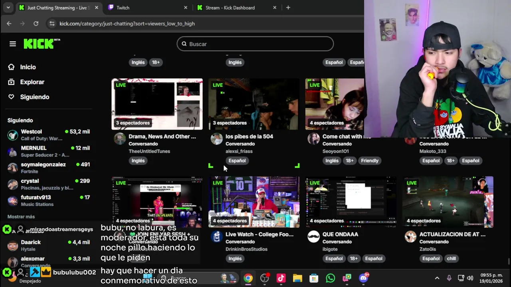Screen dimensions: 511x287
Task: Click Español tag under alexsi_friass
Action: 237,161
